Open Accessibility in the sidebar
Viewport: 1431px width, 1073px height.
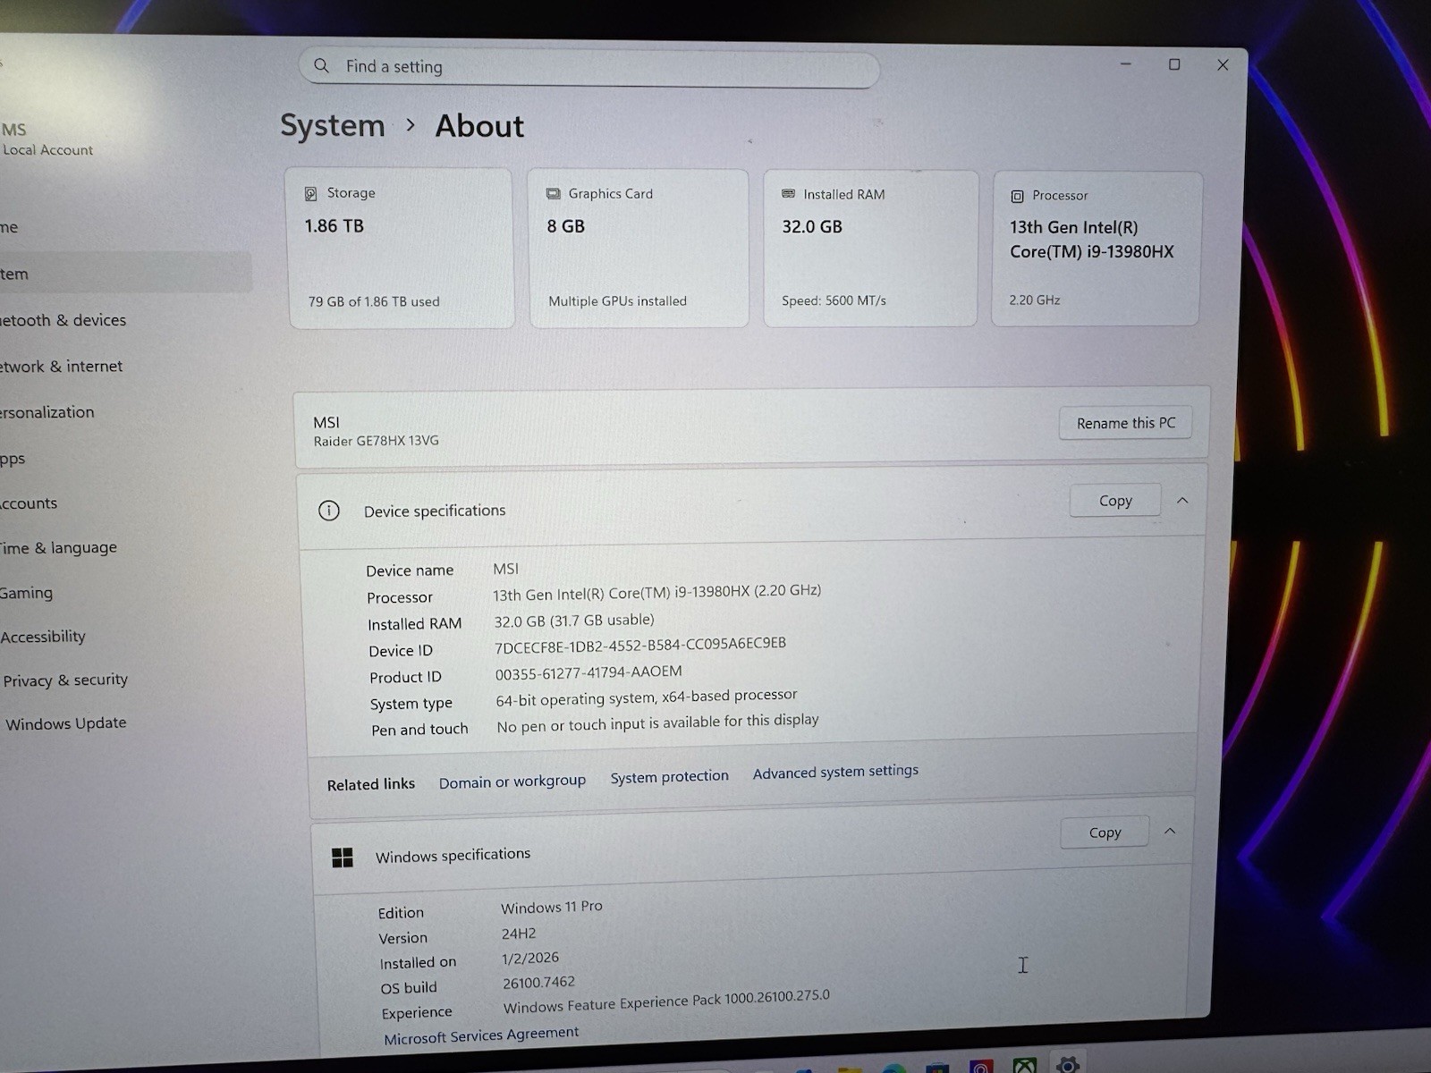(43, 637)
